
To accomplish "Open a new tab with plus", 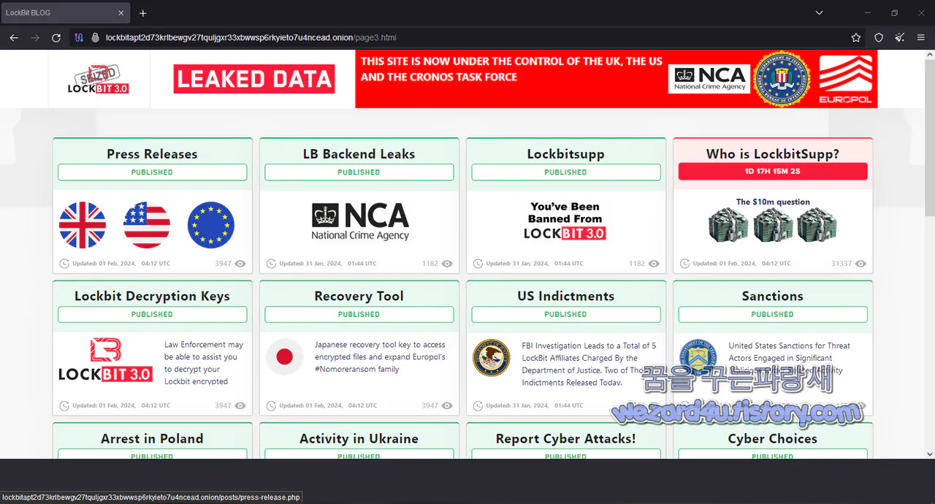I will (x=143, y=13).
